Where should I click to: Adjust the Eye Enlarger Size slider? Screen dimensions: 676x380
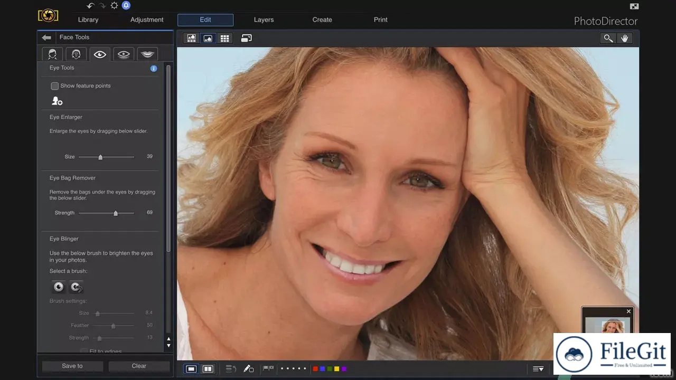(x=106, y=157)
